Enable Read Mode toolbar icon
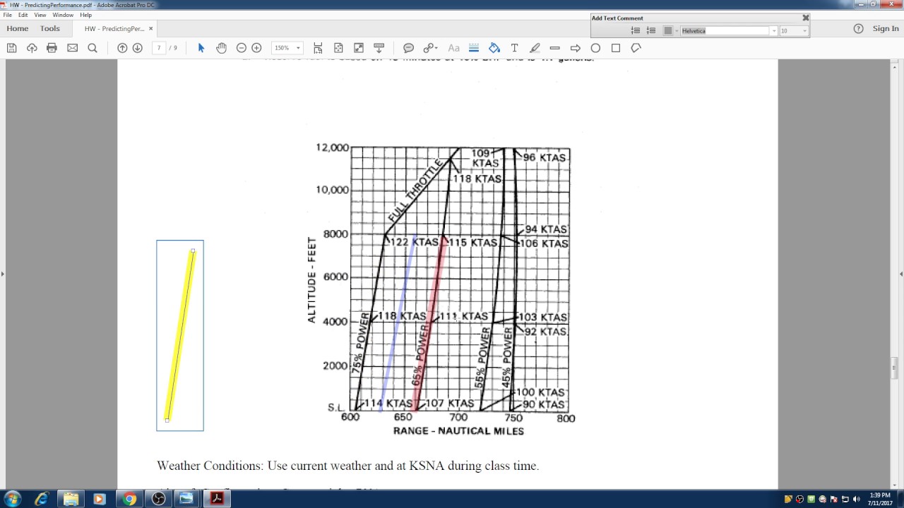The image size is (904, 508). pyautogui.click(x=379, y=48)
